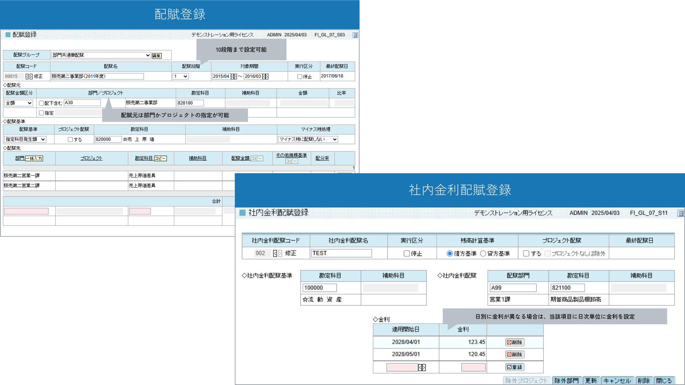685x385 pixels.
Task: Open the 配賦グループ dropdown 部門共通費配賦
Action: (101, 55)
